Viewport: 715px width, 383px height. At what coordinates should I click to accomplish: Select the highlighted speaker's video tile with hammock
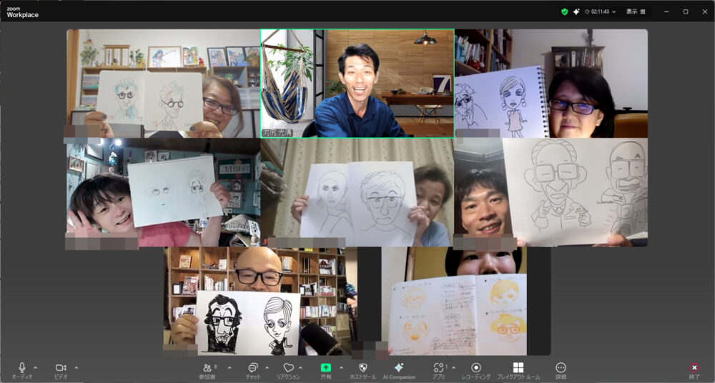click(357, 83)
